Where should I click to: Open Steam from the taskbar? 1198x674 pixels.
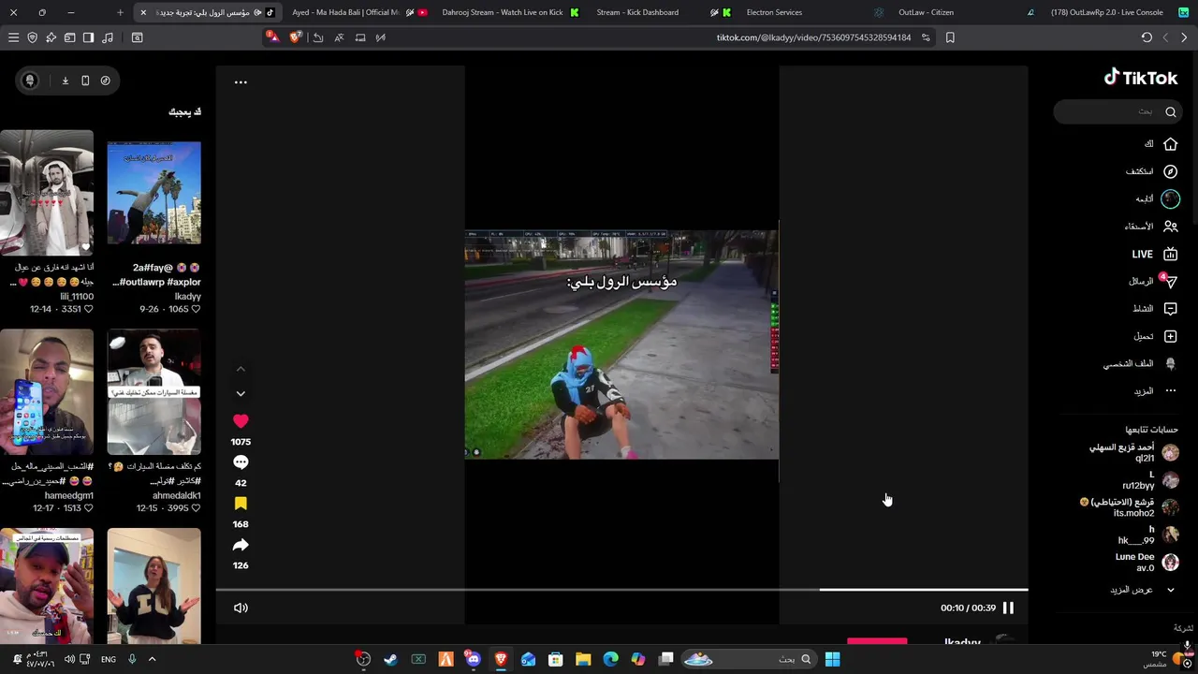point(391,659)
